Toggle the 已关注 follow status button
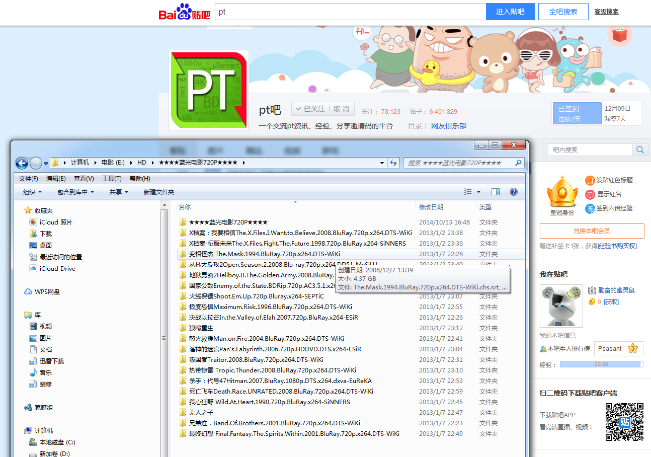 [x=310, y=109]
